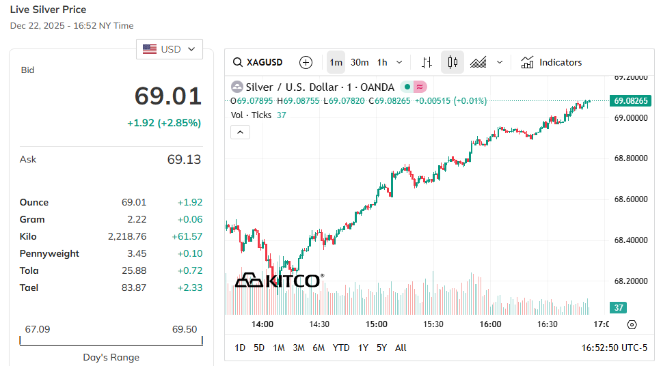Click the 16:00 time axis label

click(490, 324)
